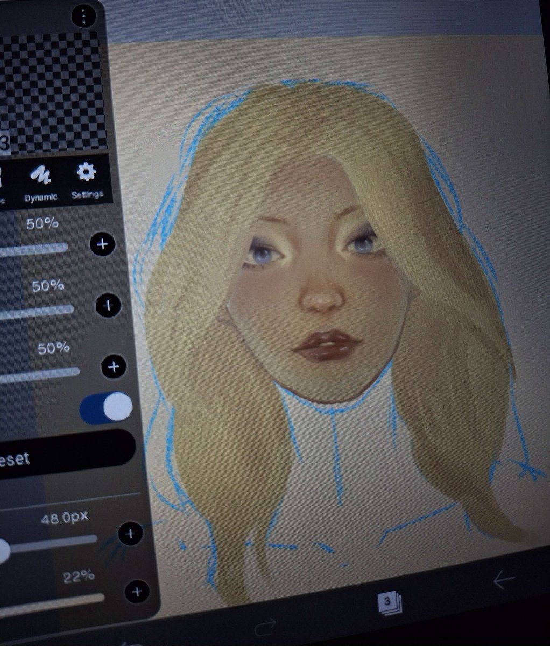Increase the first 50% slider with plus
This screenshot has width=550, height=646.
(102, 244)
